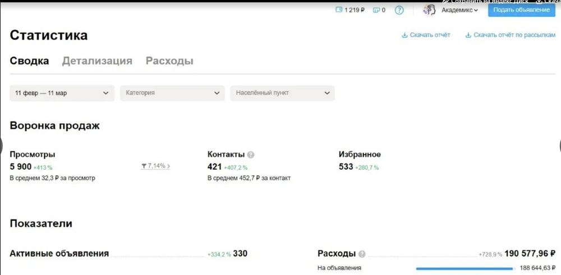
Task: Open the Категория filter dropdown
Action: [x=172, y=93]
